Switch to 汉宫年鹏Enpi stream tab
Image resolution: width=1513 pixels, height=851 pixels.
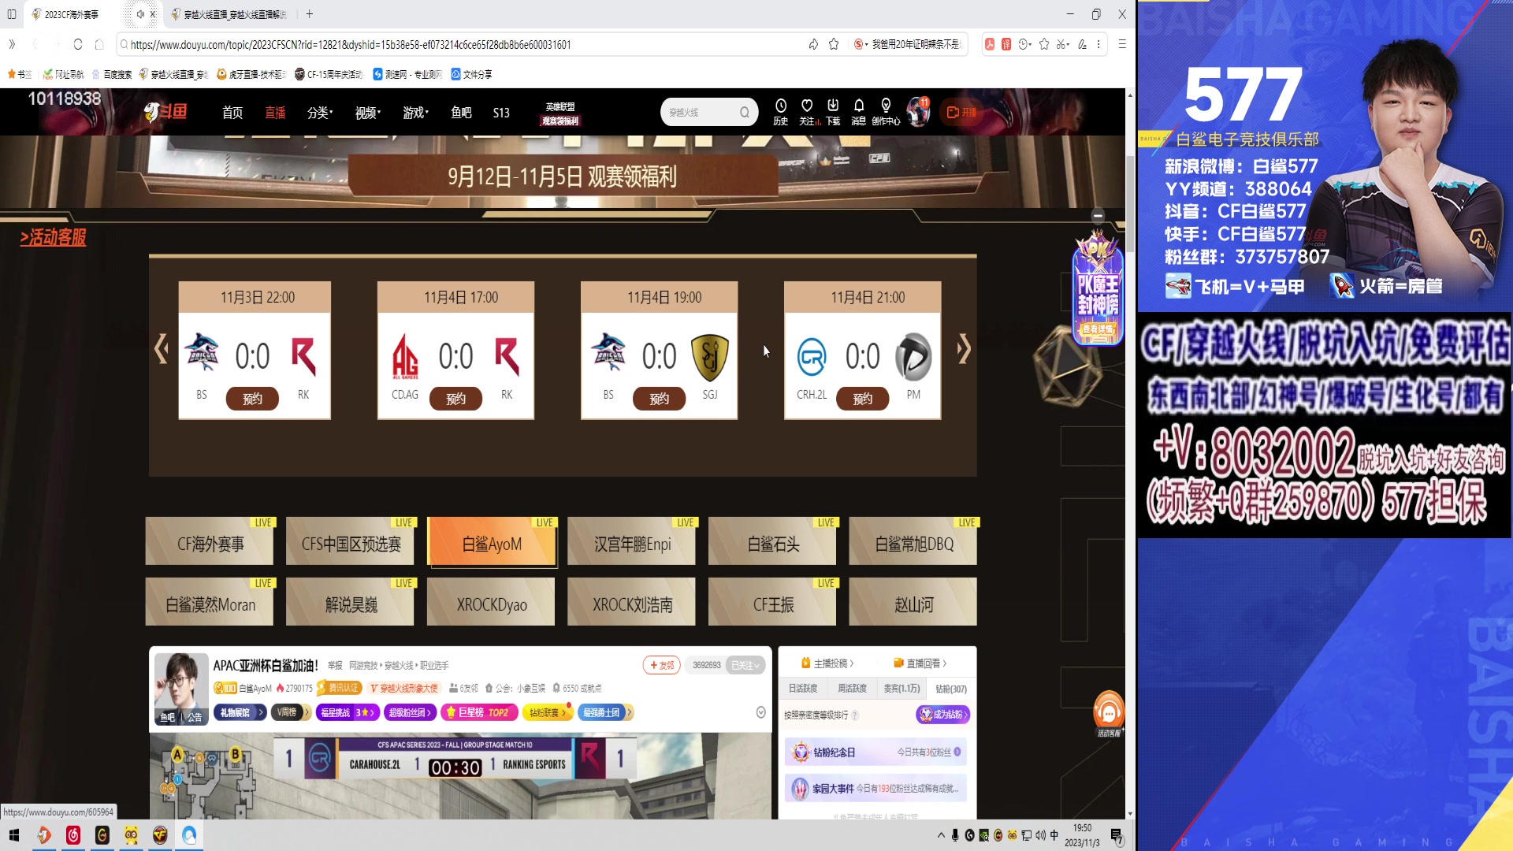(632, 543)
